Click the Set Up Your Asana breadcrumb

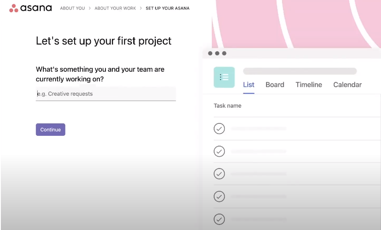tap(168, 8)
